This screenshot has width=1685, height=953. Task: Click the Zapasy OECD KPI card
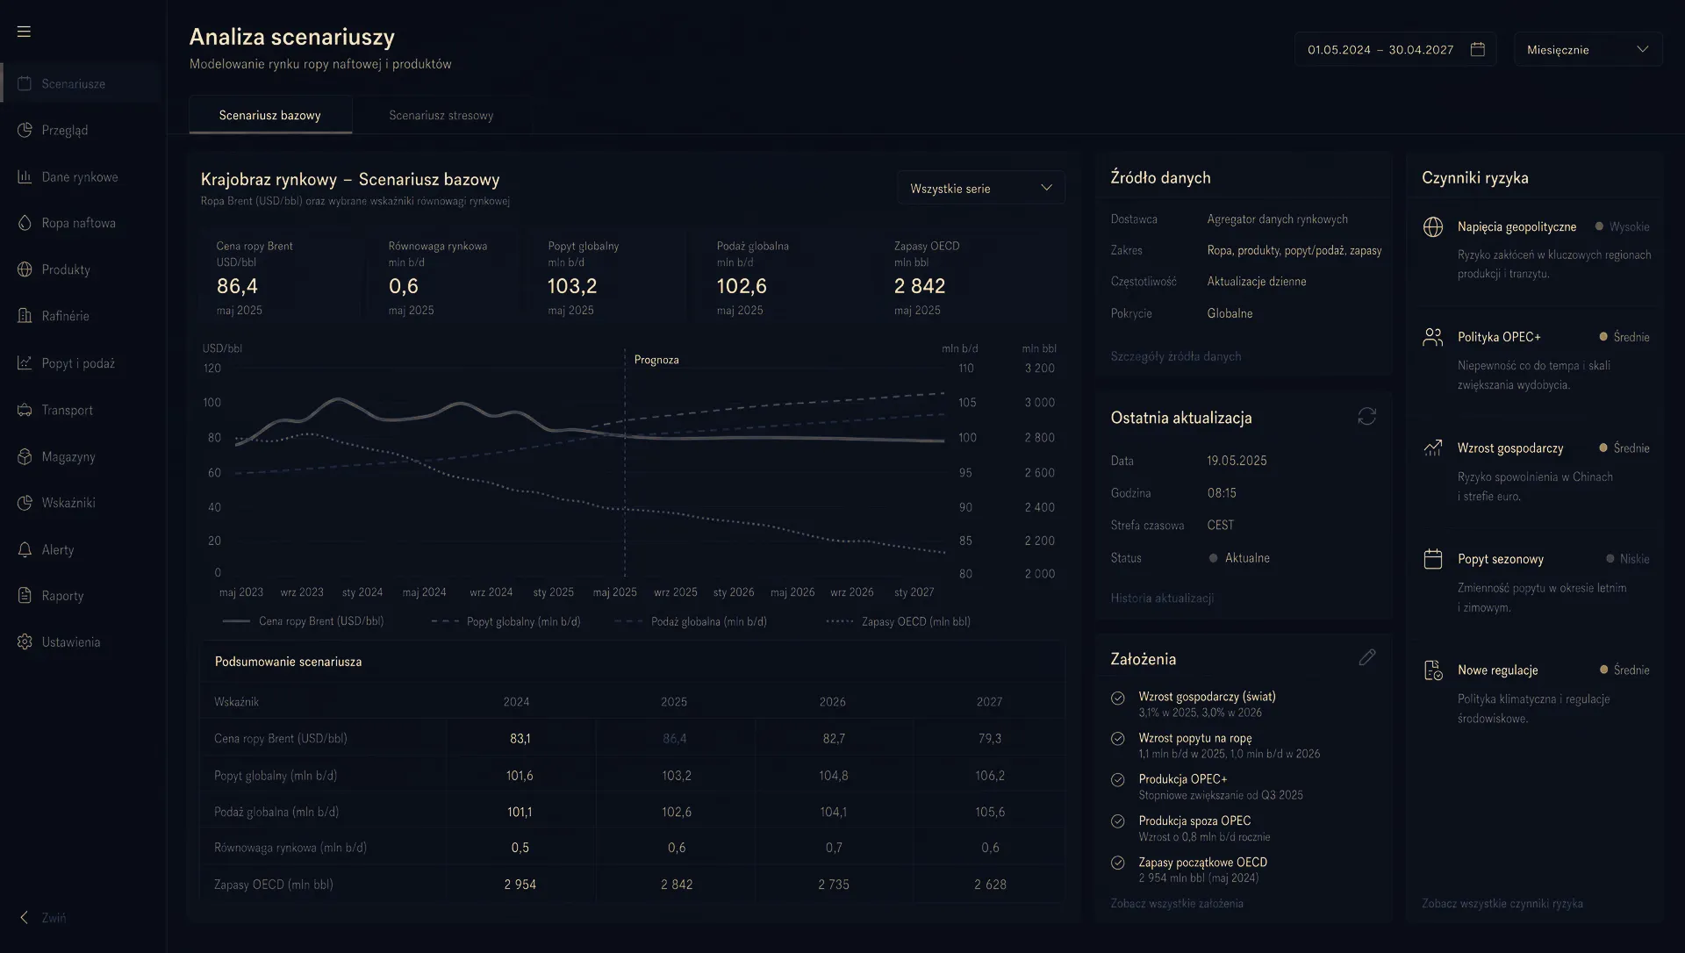point(970,277)
